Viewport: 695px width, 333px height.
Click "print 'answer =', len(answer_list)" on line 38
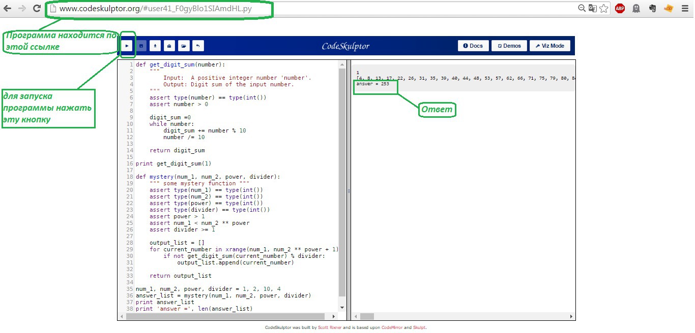click(x=194, y=309)
